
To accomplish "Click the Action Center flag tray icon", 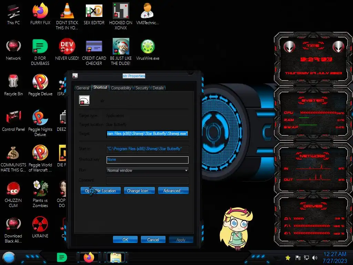I will 298,257.
